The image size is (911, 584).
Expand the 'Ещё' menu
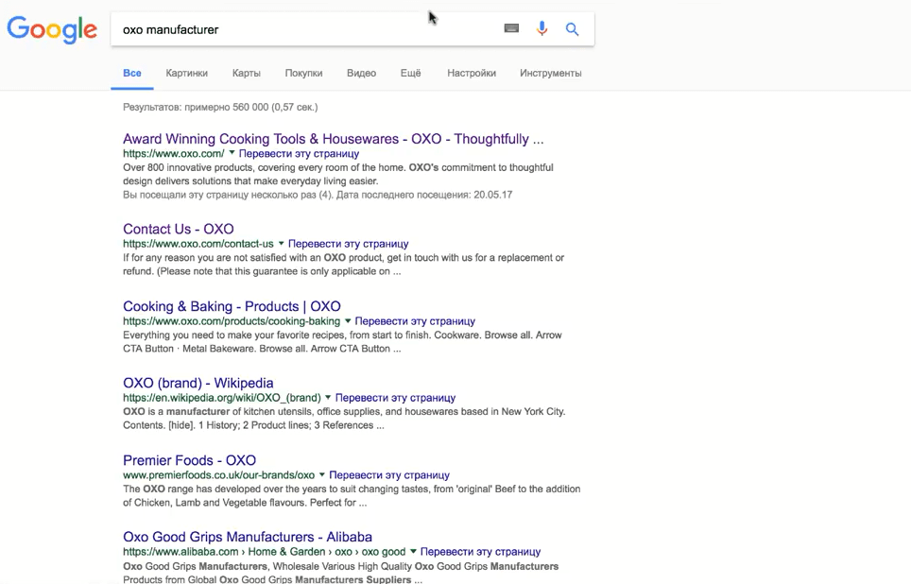[410, 73]
